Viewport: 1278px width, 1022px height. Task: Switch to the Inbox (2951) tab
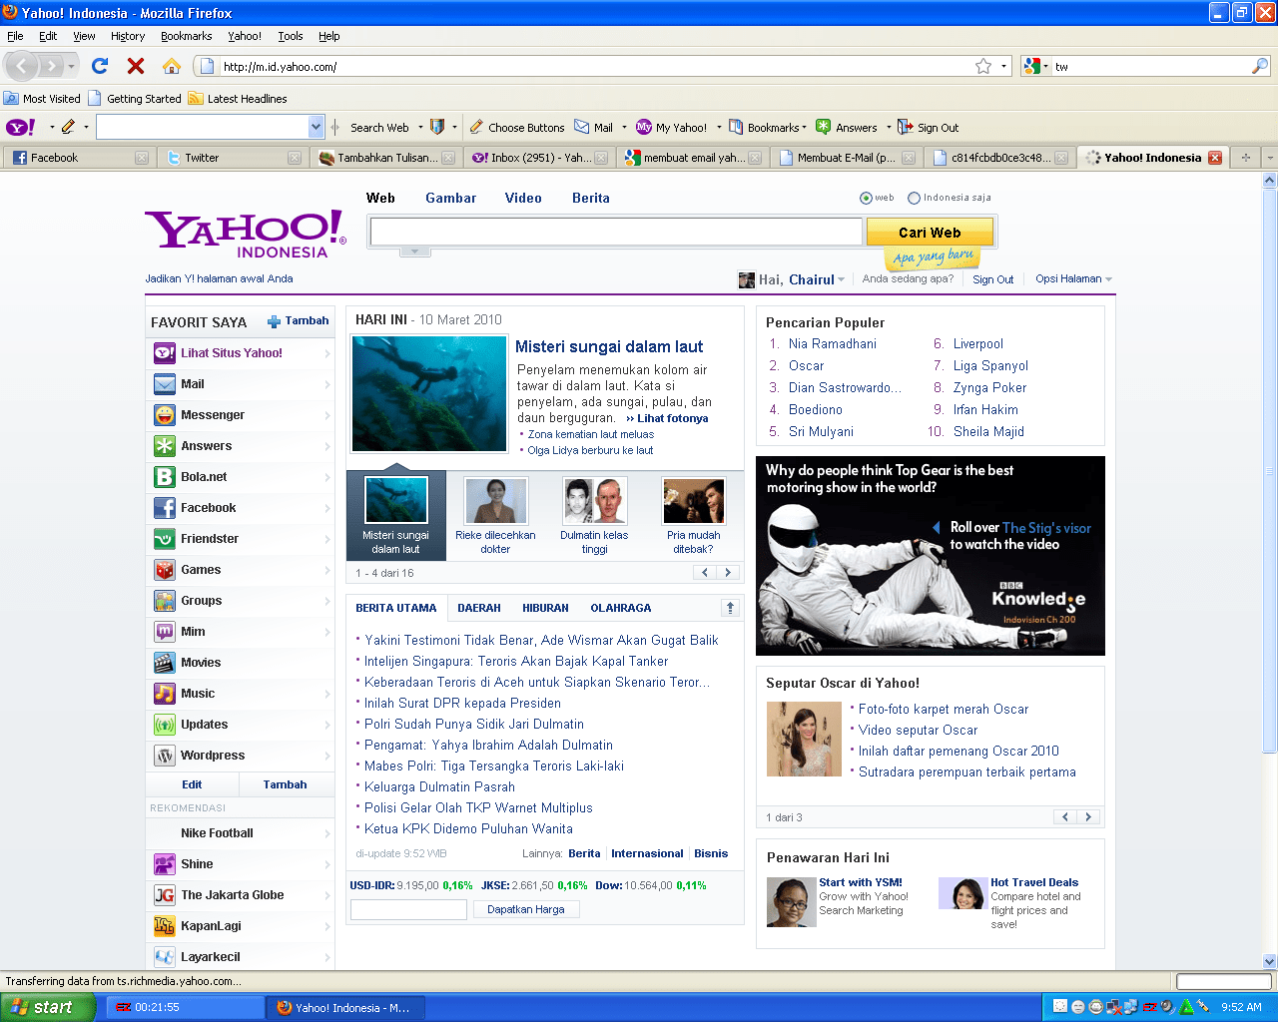coord(539,158)
